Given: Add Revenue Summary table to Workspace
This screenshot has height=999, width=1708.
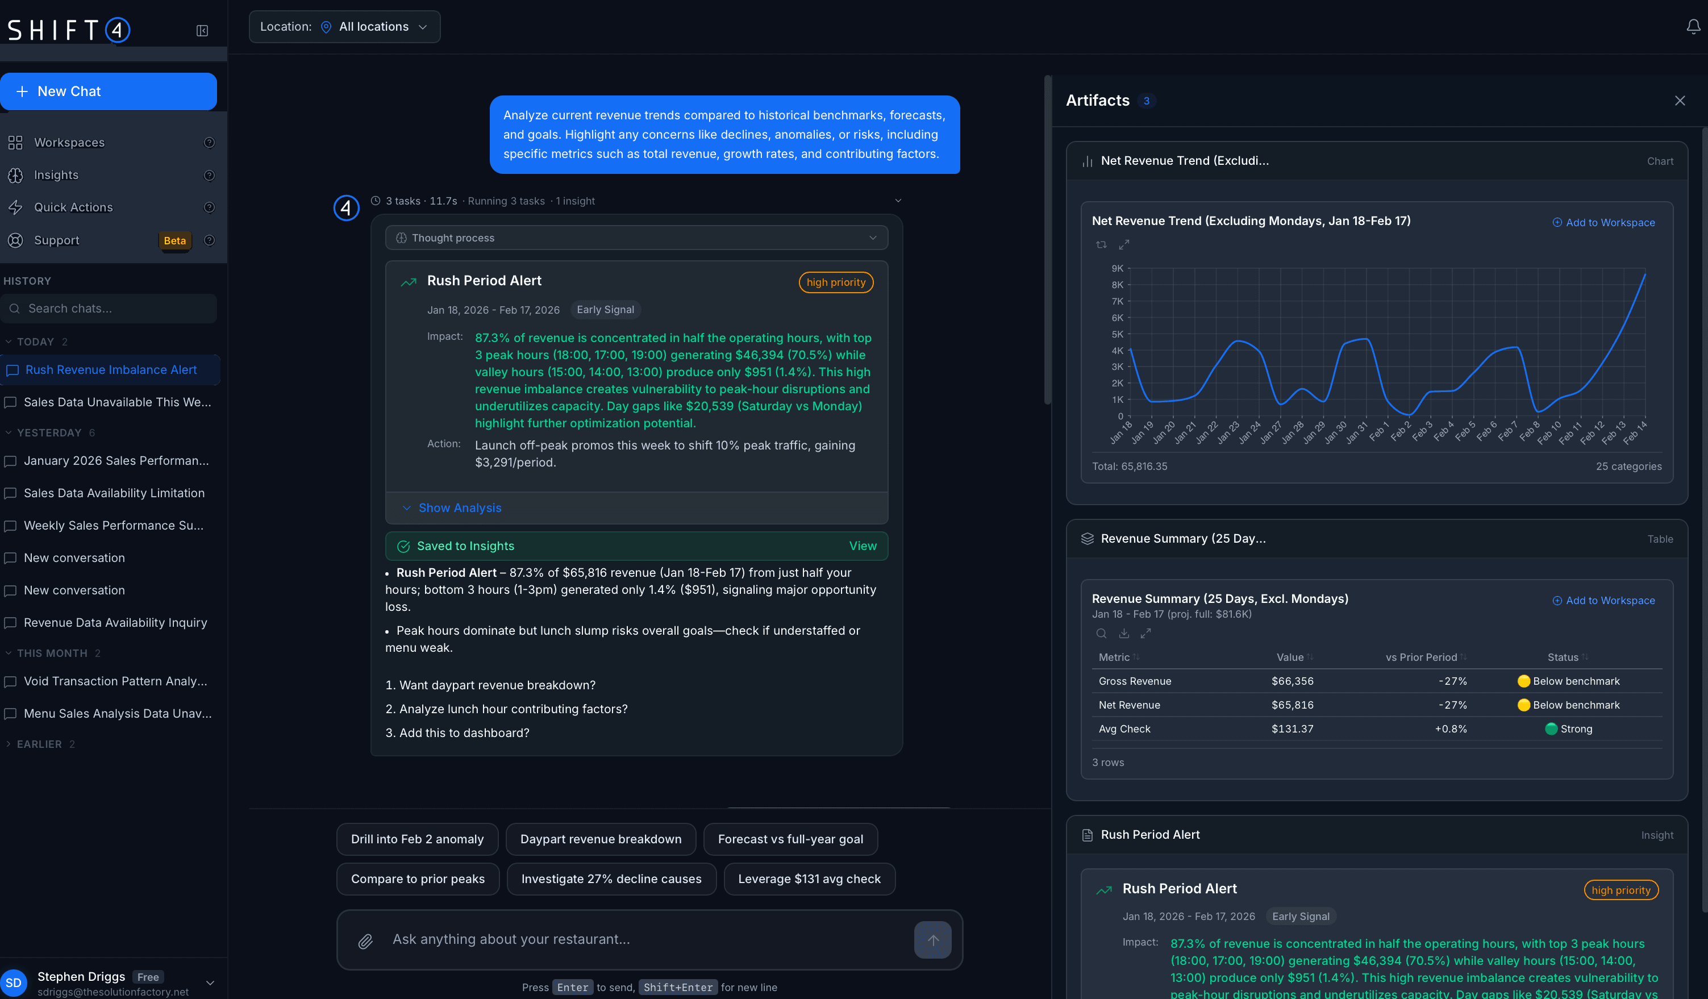Looking at the screenshot, I should pos(1603,601).
